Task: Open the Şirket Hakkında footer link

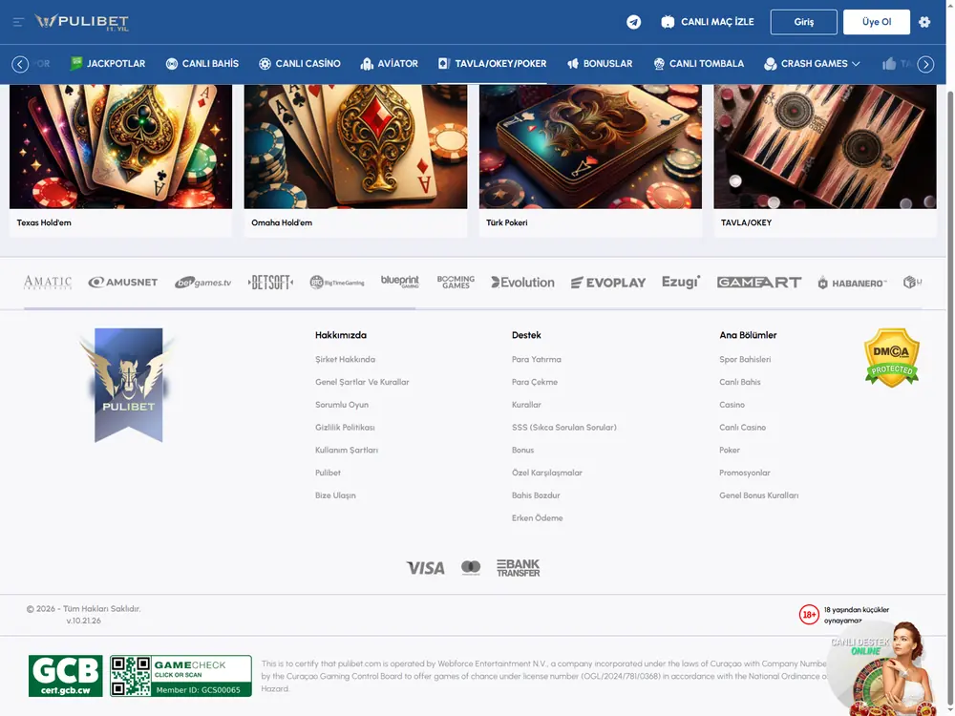Action: [x=346, y=359]
